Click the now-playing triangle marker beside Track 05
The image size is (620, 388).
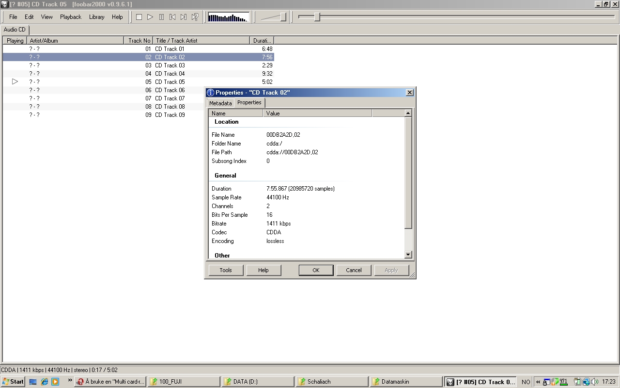[15, 82]
